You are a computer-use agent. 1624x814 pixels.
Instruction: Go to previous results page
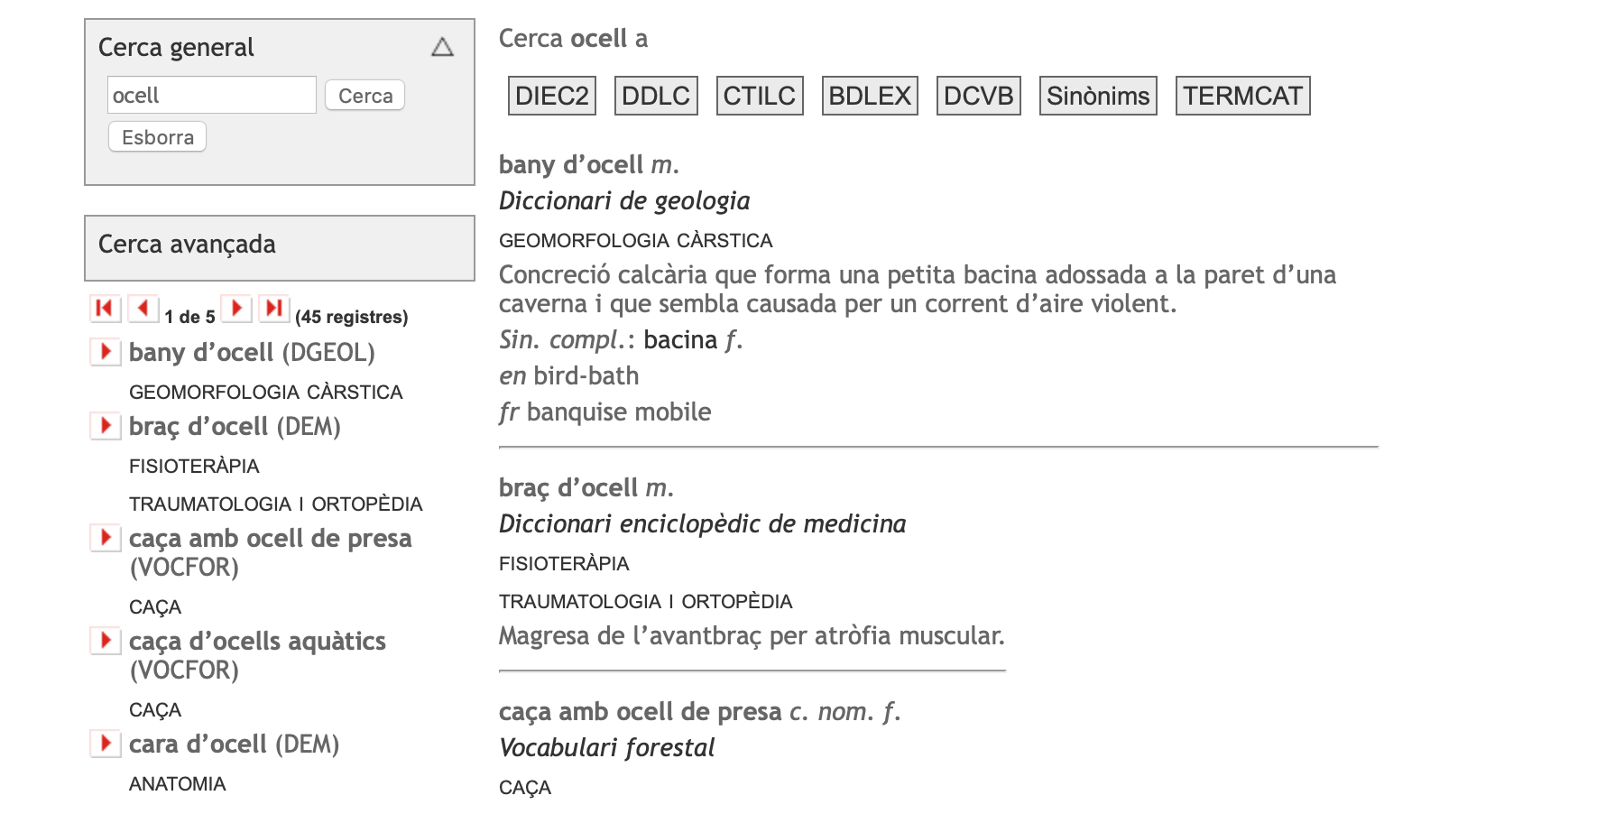(x=143, y=309)
